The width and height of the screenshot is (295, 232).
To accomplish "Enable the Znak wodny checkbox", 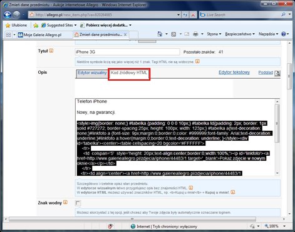I will point(78,203).
